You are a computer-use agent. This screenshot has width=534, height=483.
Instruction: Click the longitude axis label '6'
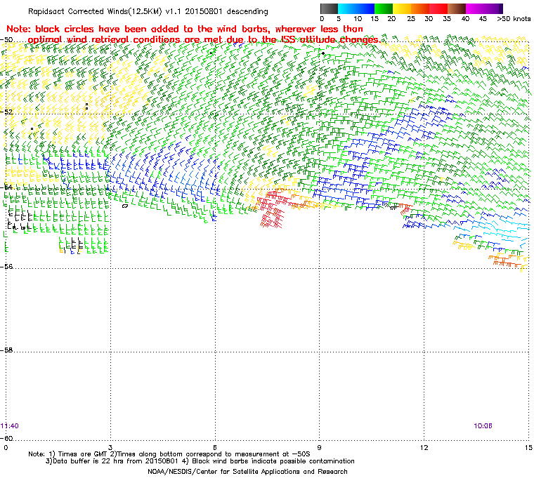point(215,447)
